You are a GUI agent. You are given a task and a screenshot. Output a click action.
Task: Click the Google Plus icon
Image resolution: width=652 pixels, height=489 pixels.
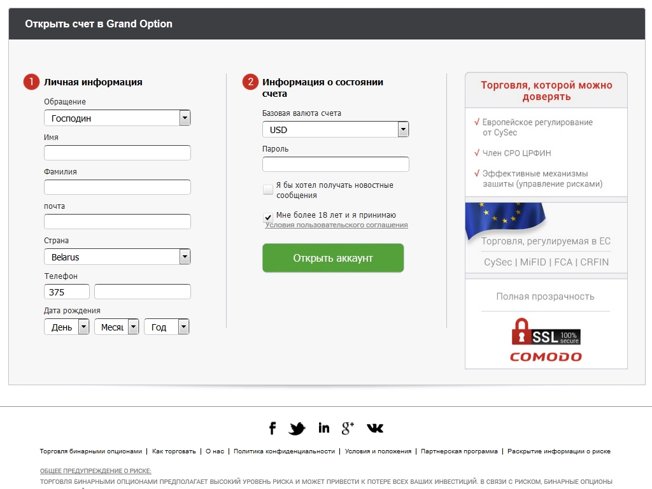(348, 428)
